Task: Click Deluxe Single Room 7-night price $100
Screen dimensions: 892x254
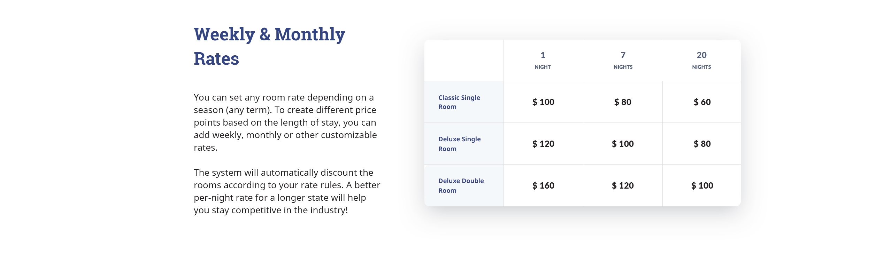Action: [x=623, y=144]
